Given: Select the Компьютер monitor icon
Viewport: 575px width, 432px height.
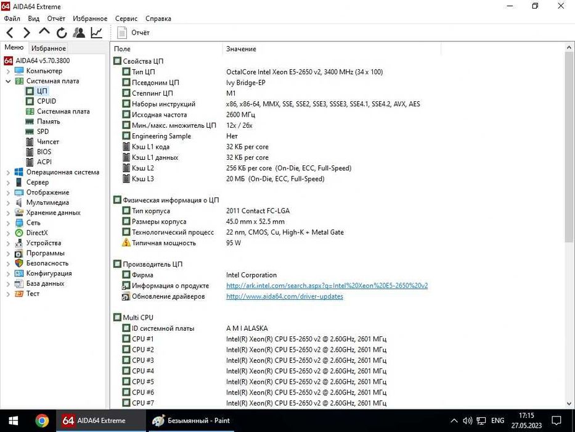Looking at the screenshot, I should point(19,71).
